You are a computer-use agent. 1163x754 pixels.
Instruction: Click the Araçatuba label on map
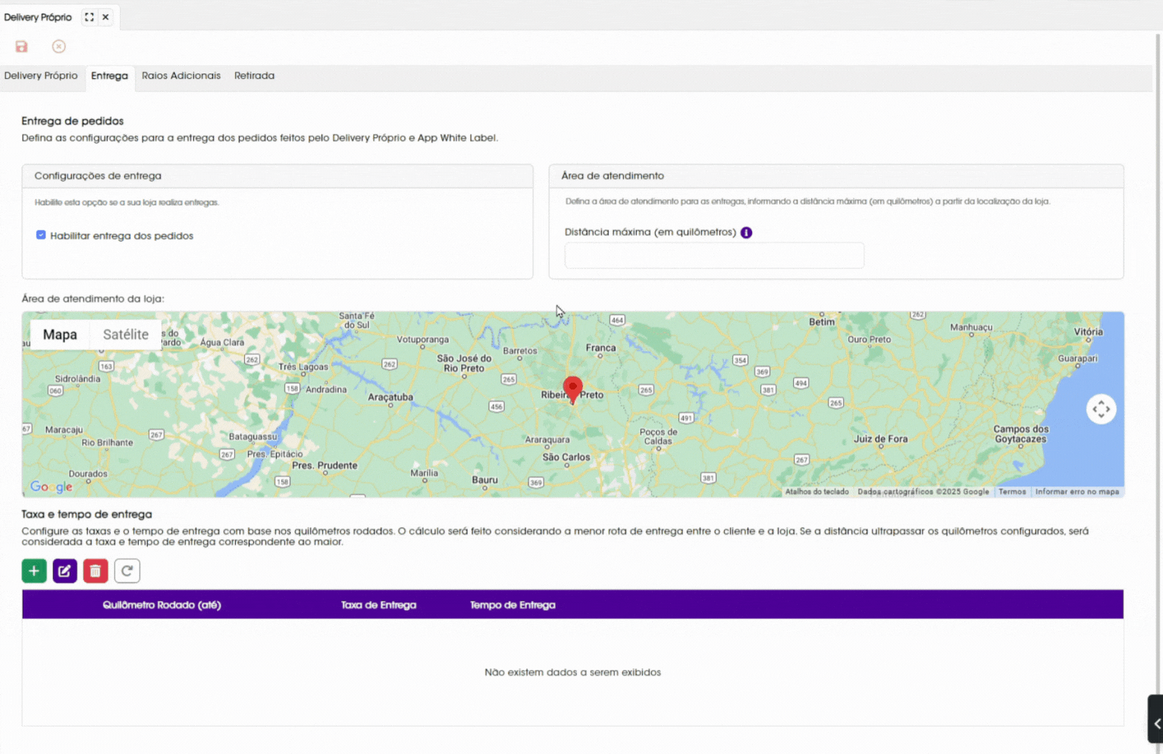(390, 397)
